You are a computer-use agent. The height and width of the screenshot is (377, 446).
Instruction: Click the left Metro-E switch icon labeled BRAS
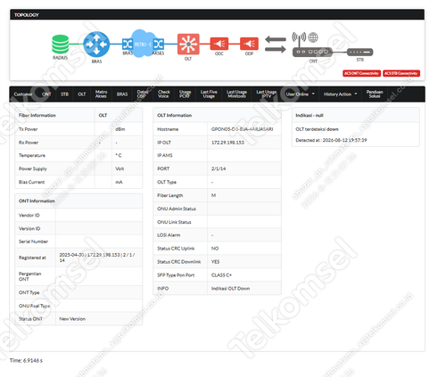pyautogui.click(x=128, y=45)
